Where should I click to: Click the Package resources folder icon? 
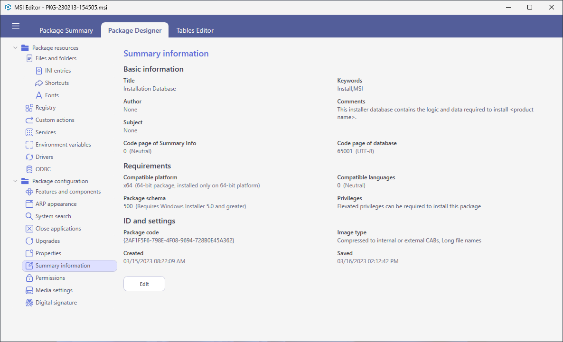point(25,48)
